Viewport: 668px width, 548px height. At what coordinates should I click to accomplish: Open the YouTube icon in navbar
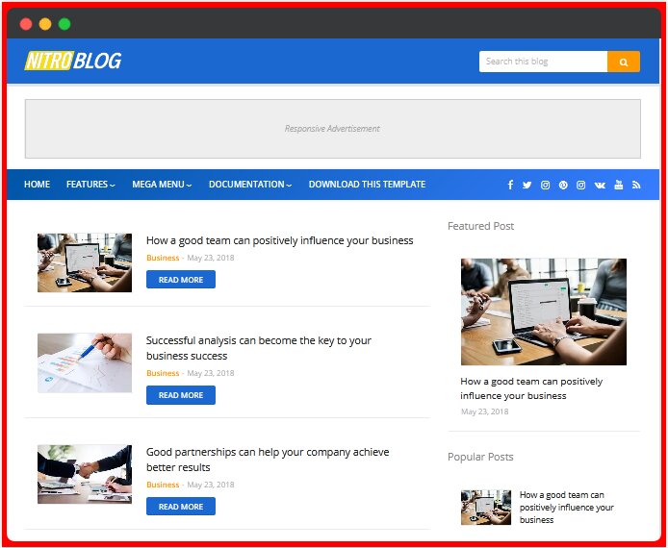click(x=619, y=185)
